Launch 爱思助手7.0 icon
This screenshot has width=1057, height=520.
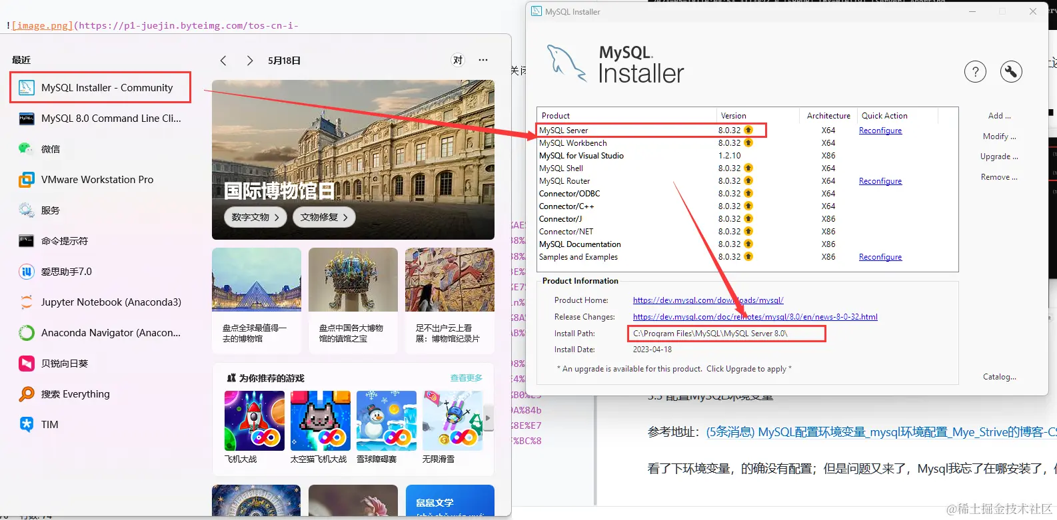tap(27, 272)
